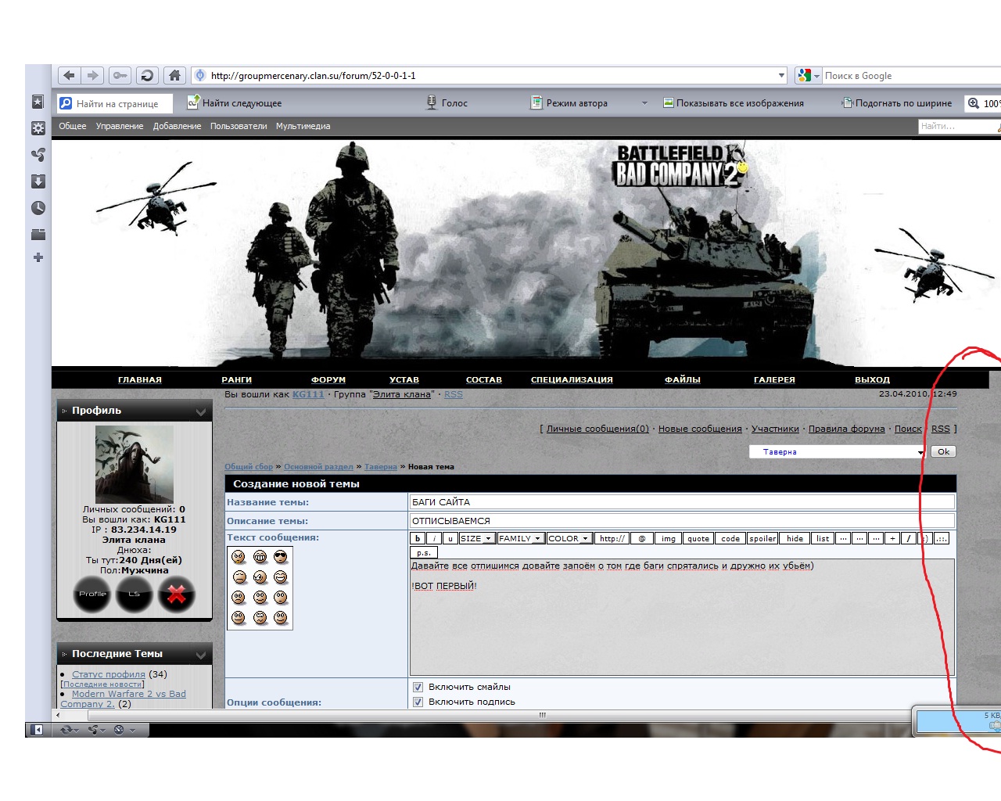Image resolution: width=1001 pixels, height=801 pixels.
Task: Insert a link with the http:// button
Action: [x=612, y=538]
